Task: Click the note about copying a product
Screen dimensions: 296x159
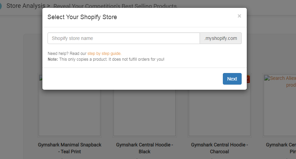Action: click(106, 59)
